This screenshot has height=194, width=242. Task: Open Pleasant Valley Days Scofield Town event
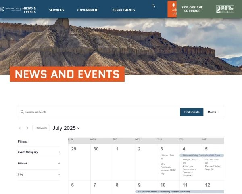[202, 155]
